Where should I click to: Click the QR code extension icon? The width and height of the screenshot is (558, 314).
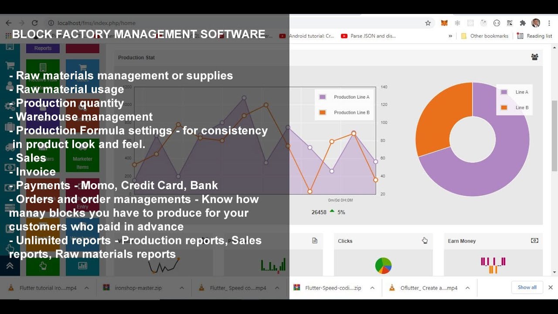[510, 23]
